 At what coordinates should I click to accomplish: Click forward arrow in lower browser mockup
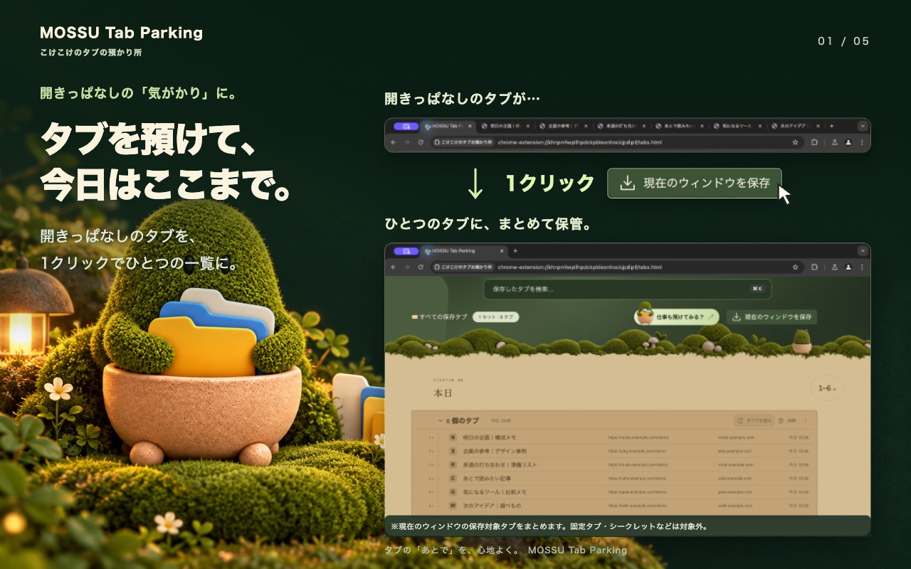coord(407,267)
